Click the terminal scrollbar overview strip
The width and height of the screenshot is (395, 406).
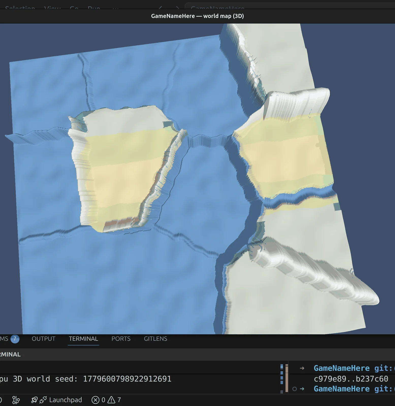click(x=284, y=378)
